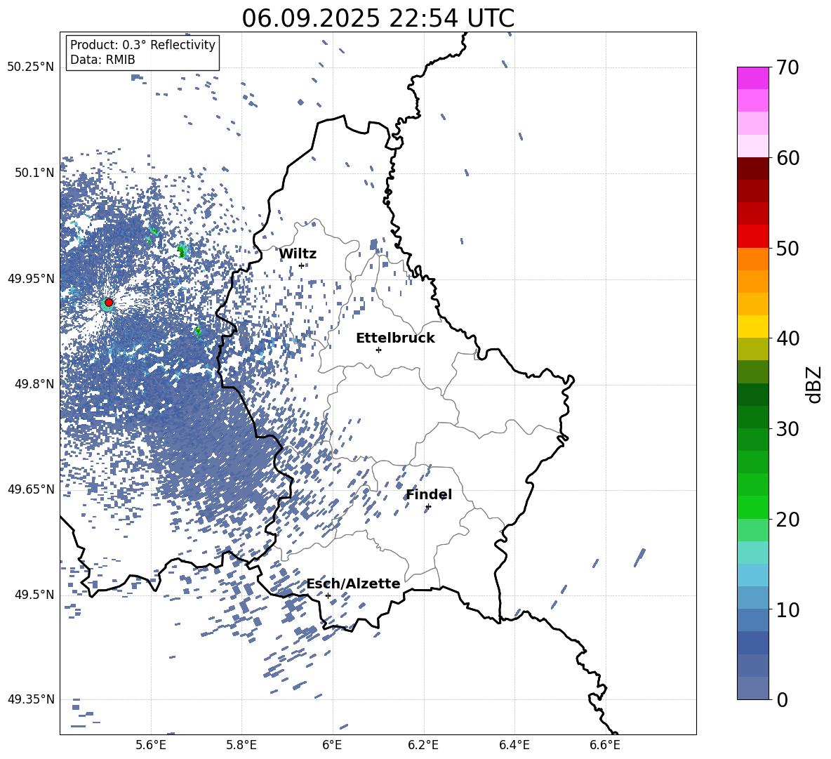Click the green echo cell northeast of radar
Image resolution: width=831 pixels, height=759 pixels.
183,250
